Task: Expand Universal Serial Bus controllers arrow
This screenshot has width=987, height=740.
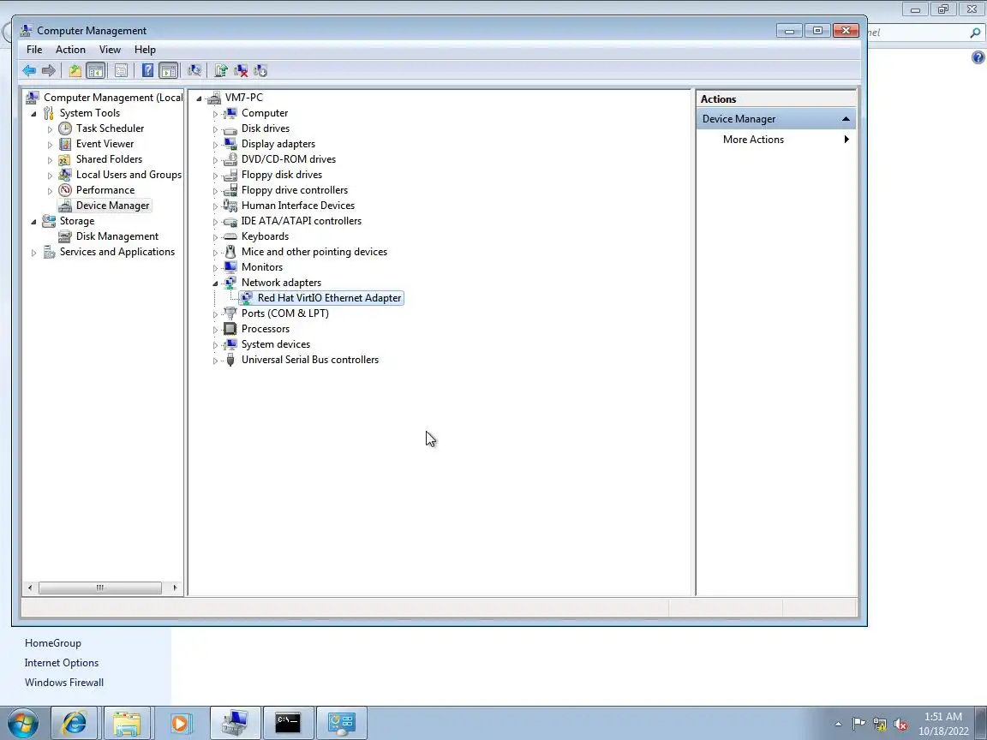Action: [x=215, y=361]
